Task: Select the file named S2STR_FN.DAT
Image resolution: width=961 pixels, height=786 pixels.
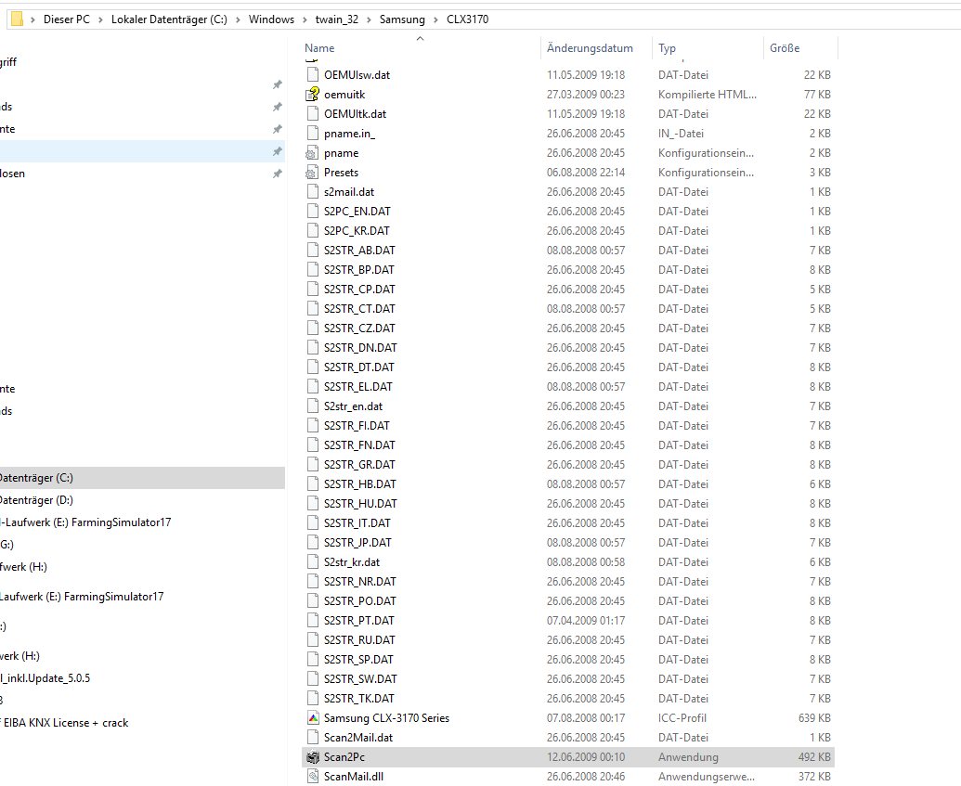Action: 359,445
